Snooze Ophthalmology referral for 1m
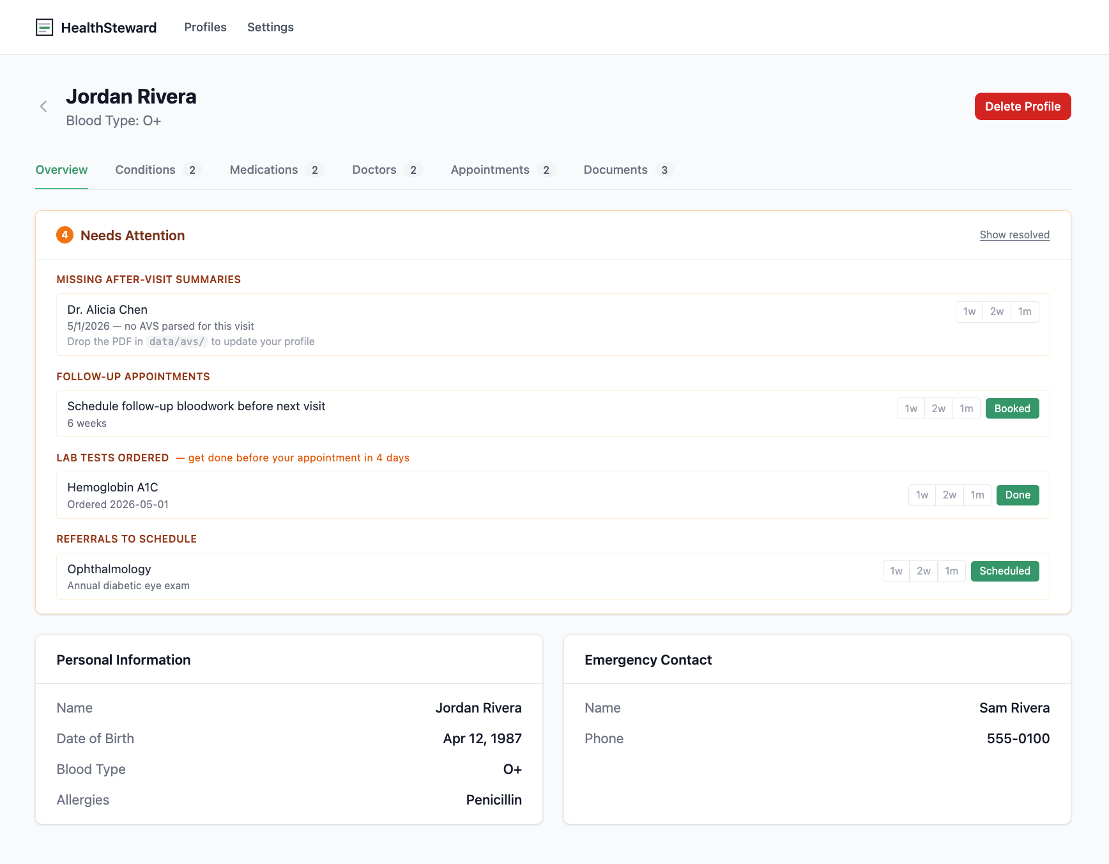Screen dimensions: 1109x864 [952, 571]
